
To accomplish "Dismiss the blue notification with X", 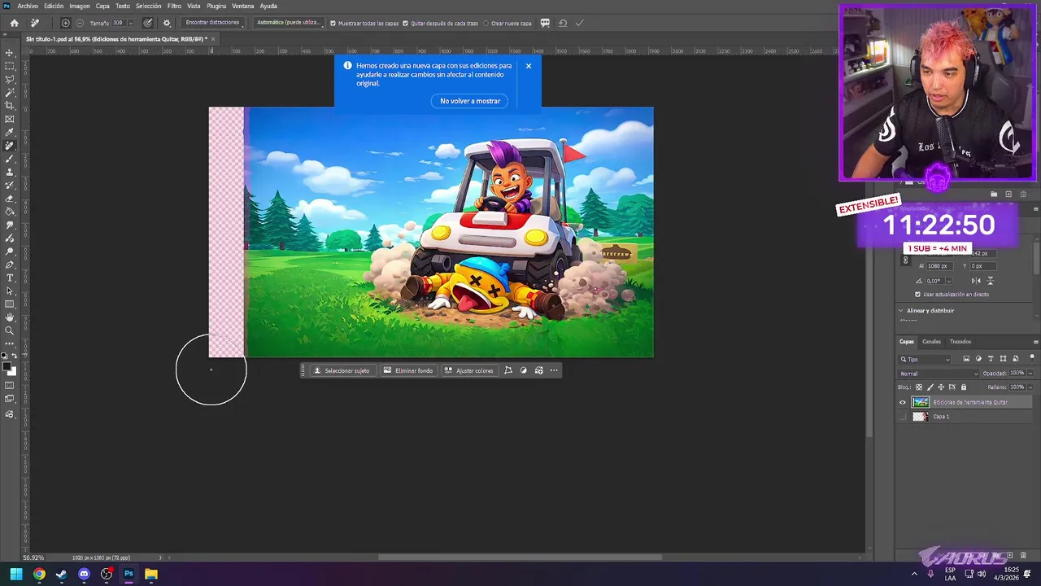I will [x=528, y=66].
